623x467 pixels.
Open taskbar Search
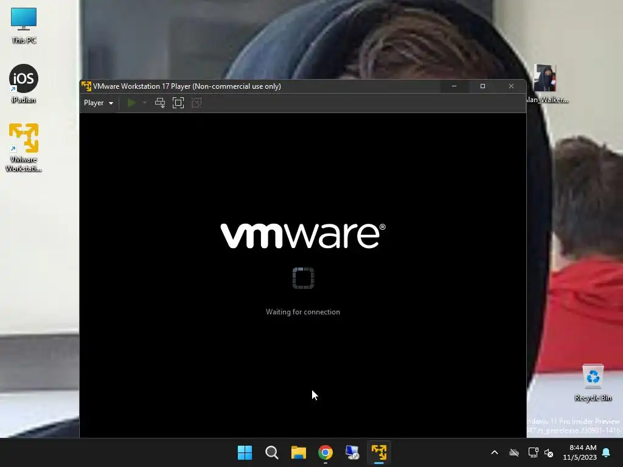coord(272,452)
